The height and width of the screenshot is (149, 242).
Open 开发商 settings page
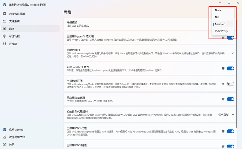[30, 44]
